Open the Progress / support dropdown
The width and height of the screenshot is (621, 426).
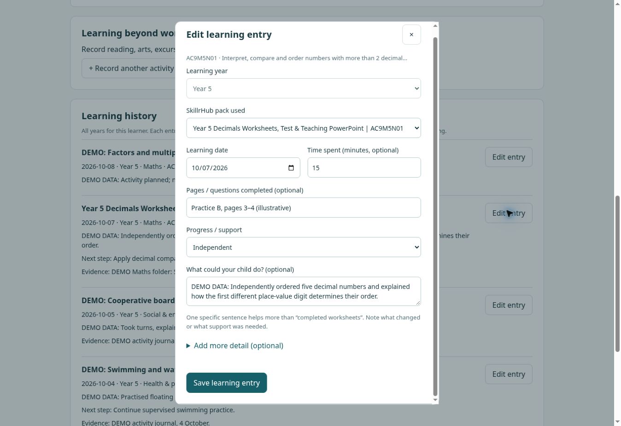tap(304, 247)
